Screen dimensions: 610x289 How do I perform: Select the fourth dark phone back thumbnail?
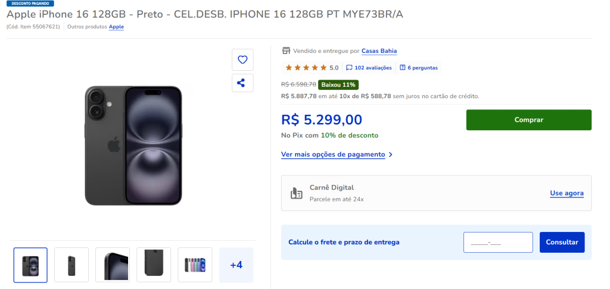coord(154,265)
